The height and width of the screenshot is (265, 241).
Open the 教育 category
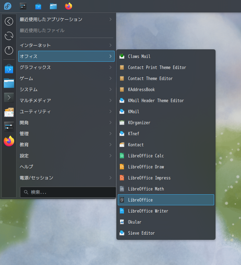66,145
